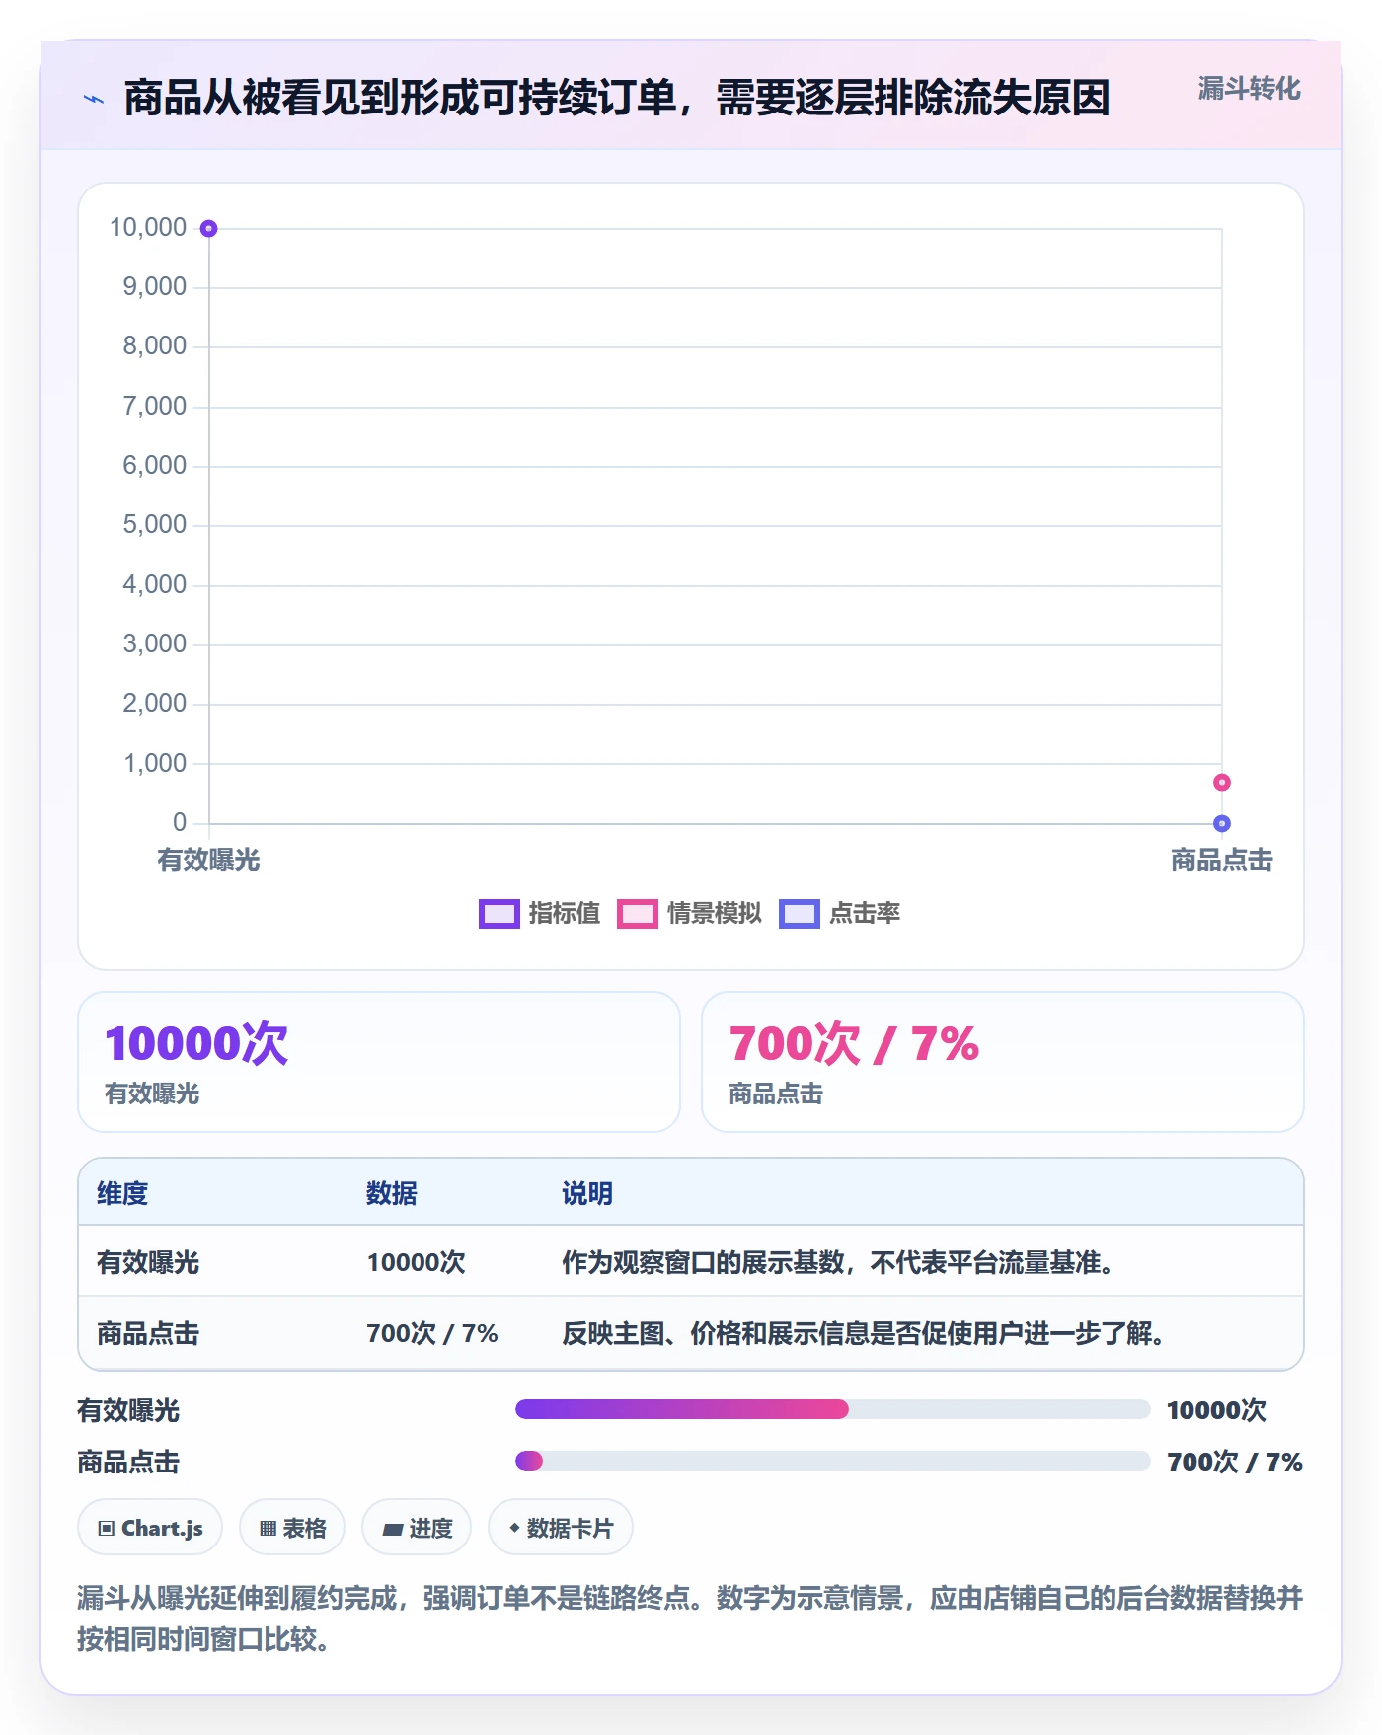Toggle the 情景模拟 legend series

click(x=689, y=913)
